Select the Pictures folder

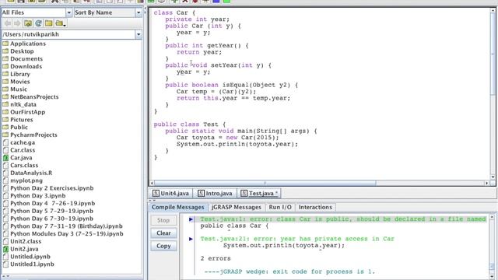click(22, 120)
